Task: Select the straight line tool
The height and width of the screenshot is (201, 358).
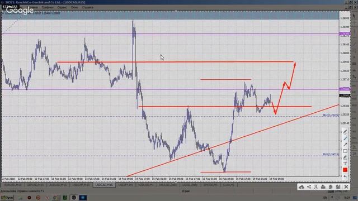Action: (x=345, y=138)
